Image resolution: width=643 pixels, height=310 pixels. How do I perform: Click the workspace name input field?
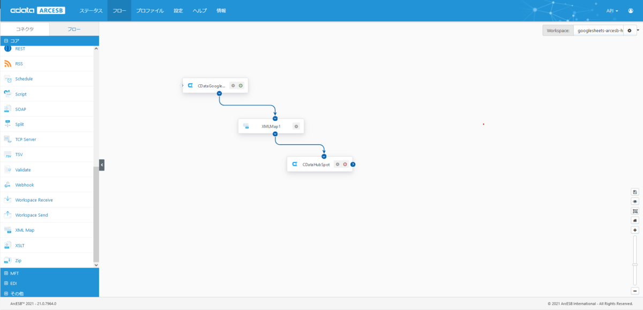point(598,31)
